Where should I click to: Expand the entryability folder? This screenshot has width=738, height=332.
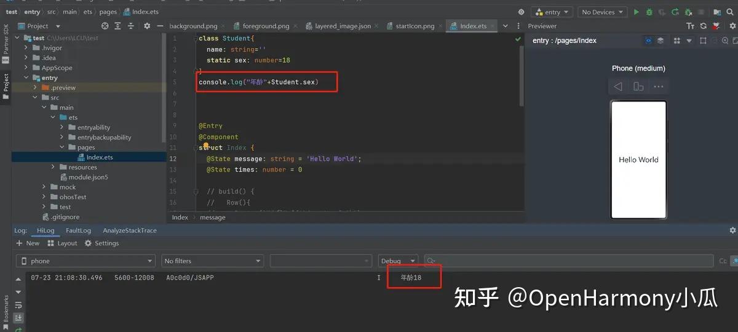coord(62,127)
